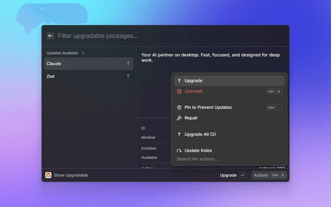Click the Ctrl D shortcut hint
331x207 pixels.
[x=274, y=91]
